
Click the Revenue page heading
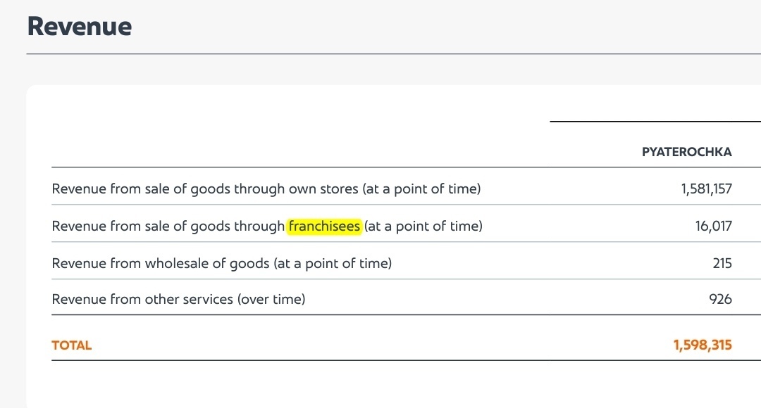point(79,27)
